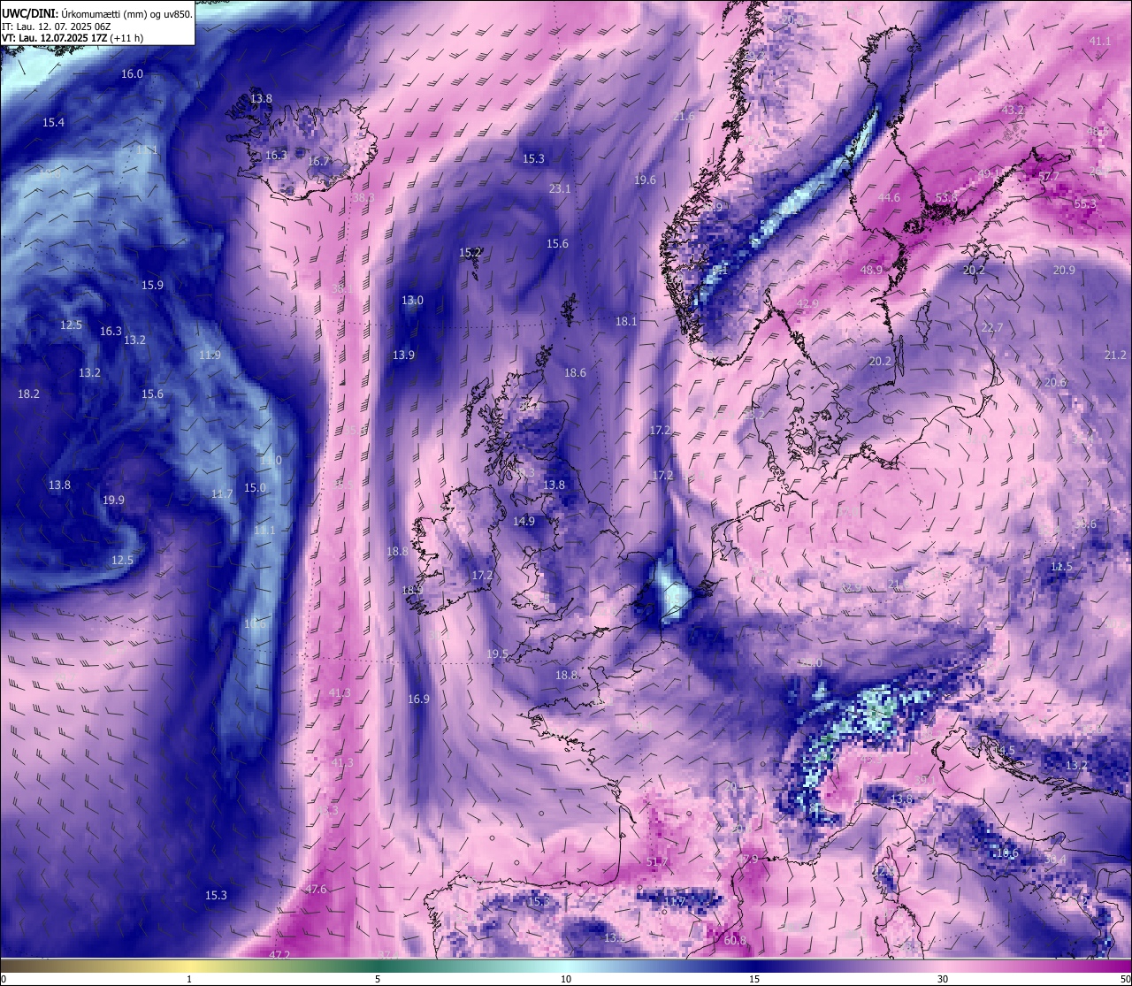This screenshot has height=986, width=1132.
Task: Click the 15.9 value label
Action: point(152,286)
